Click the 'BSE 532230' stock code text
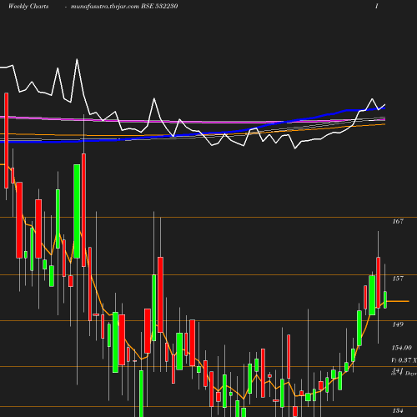The image size is (417, 417). point(159,6)
